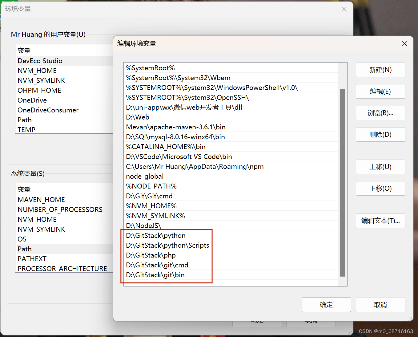The width and height of the screenshot is (418, 337).
Task: Select the D:\uni-app\wx path entry
Action: point(231,108)
